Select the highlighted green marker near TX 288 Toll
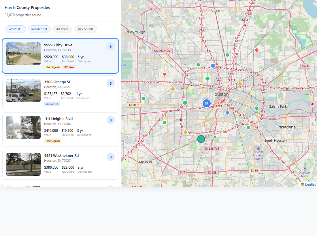This screenshot has width=317, height=236. pos(201,139)
